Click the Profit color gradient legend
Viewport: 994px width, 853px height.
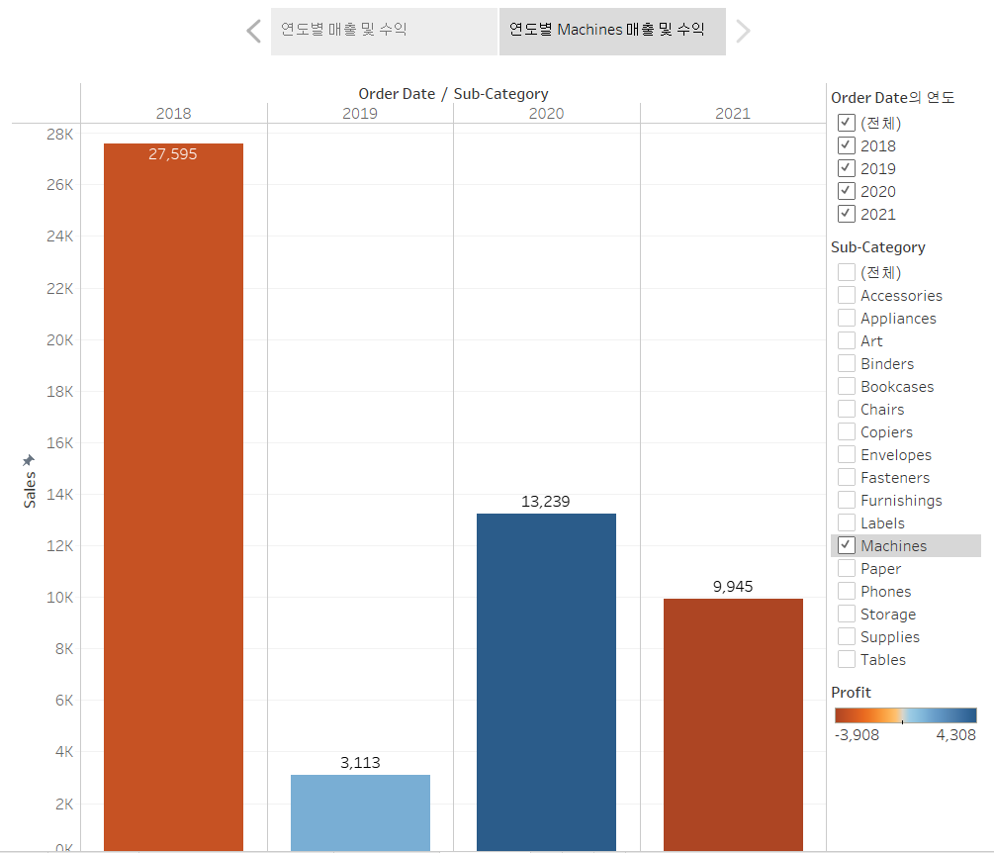(905, 715)
